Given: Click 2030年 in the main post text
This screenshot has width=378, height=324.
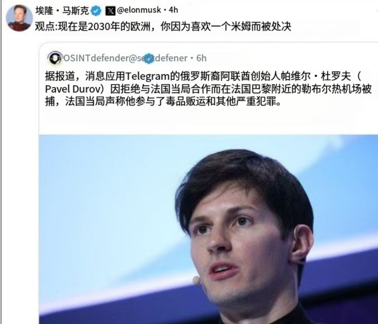Looking at the screenshot, I should click(x=104, y=26).
